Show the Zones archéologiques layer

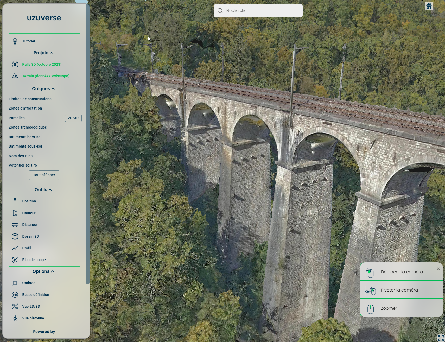click(x=28, y=127)
